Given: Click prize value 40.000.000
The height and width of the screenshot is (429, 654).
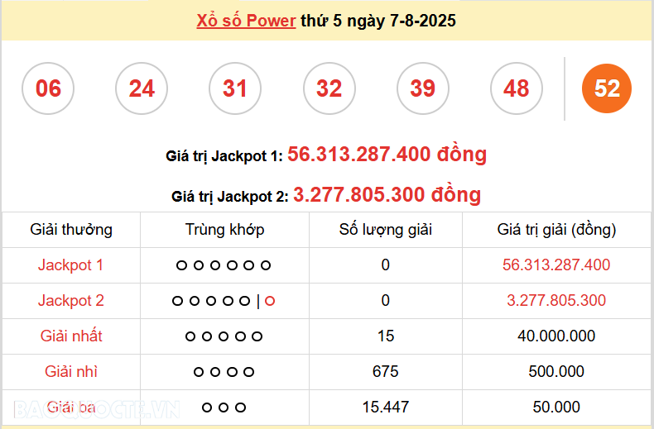Looking at the screenshot, I should [x=556, y=336].
